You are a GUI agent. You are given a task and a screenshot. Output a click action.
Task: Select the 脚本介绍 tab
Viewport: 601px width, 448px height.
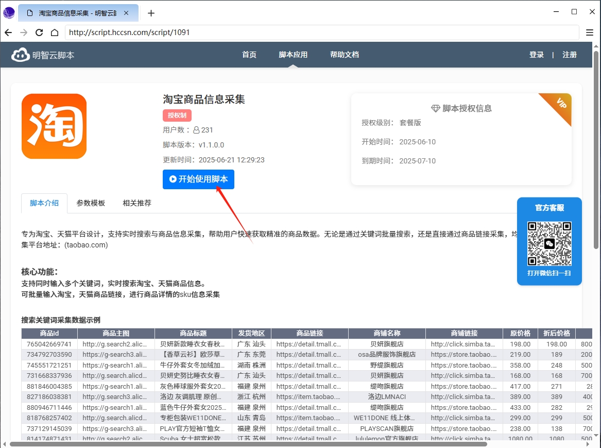pyautogui.click(x=44, y=203)
